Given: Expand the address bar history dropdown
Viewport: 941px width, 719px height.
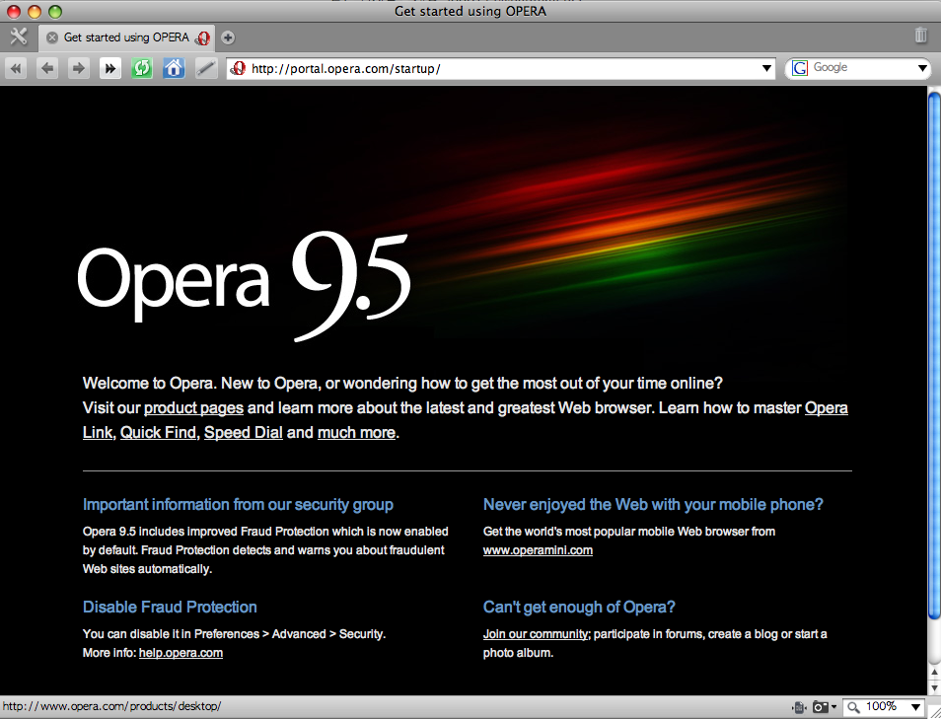Looking at the screenshot, I should tap(766, 68).
